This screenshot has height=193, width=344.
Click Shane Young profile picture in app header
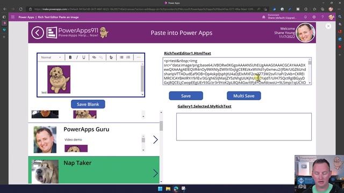305,33
